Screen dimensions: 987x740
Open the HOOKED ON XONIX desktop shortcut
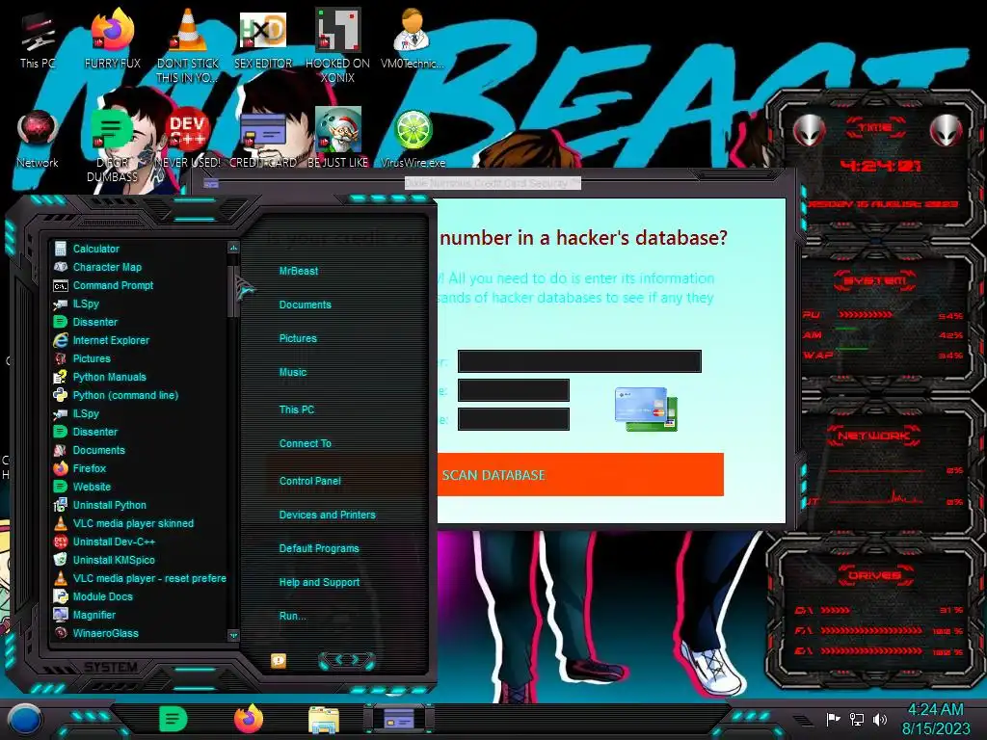point(337,45)
